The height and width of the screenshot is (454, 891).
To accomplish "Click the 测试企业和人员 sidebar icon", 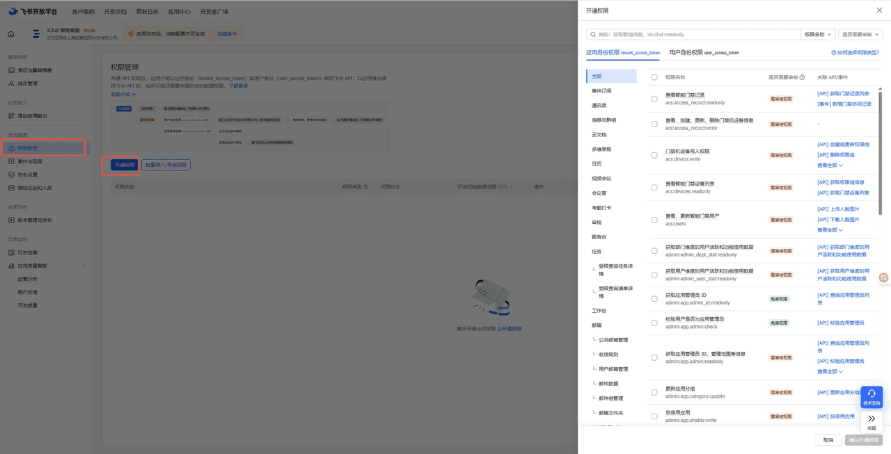I will [x=11, y=188].
